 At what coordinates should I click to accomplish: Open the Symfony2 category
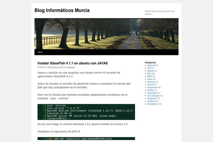[152, 98]
